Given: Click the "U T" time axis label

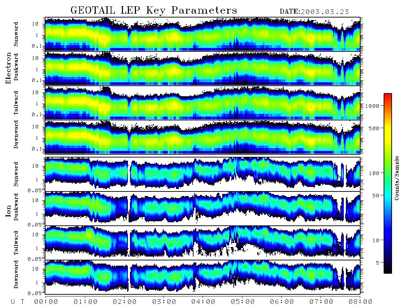Looking at the screenshot, I should [18, 302].
